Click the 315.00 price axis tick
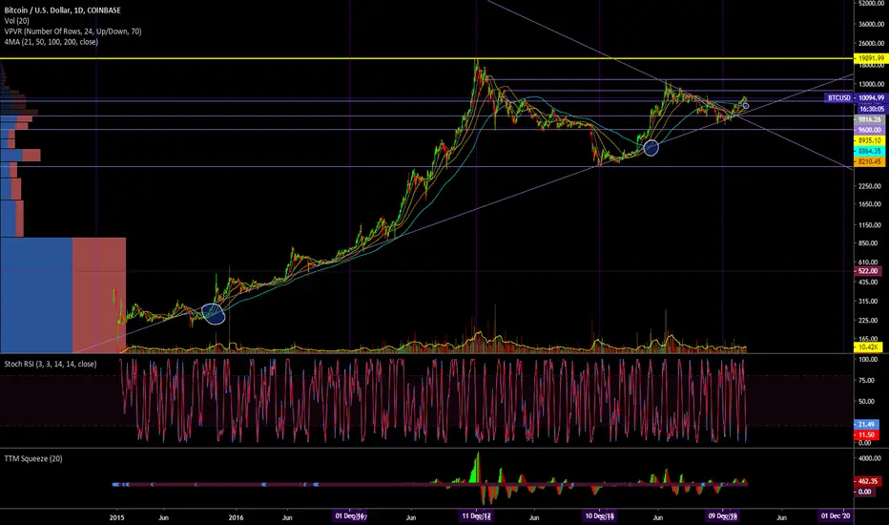 pyautogui.click(x=868, y=302)
